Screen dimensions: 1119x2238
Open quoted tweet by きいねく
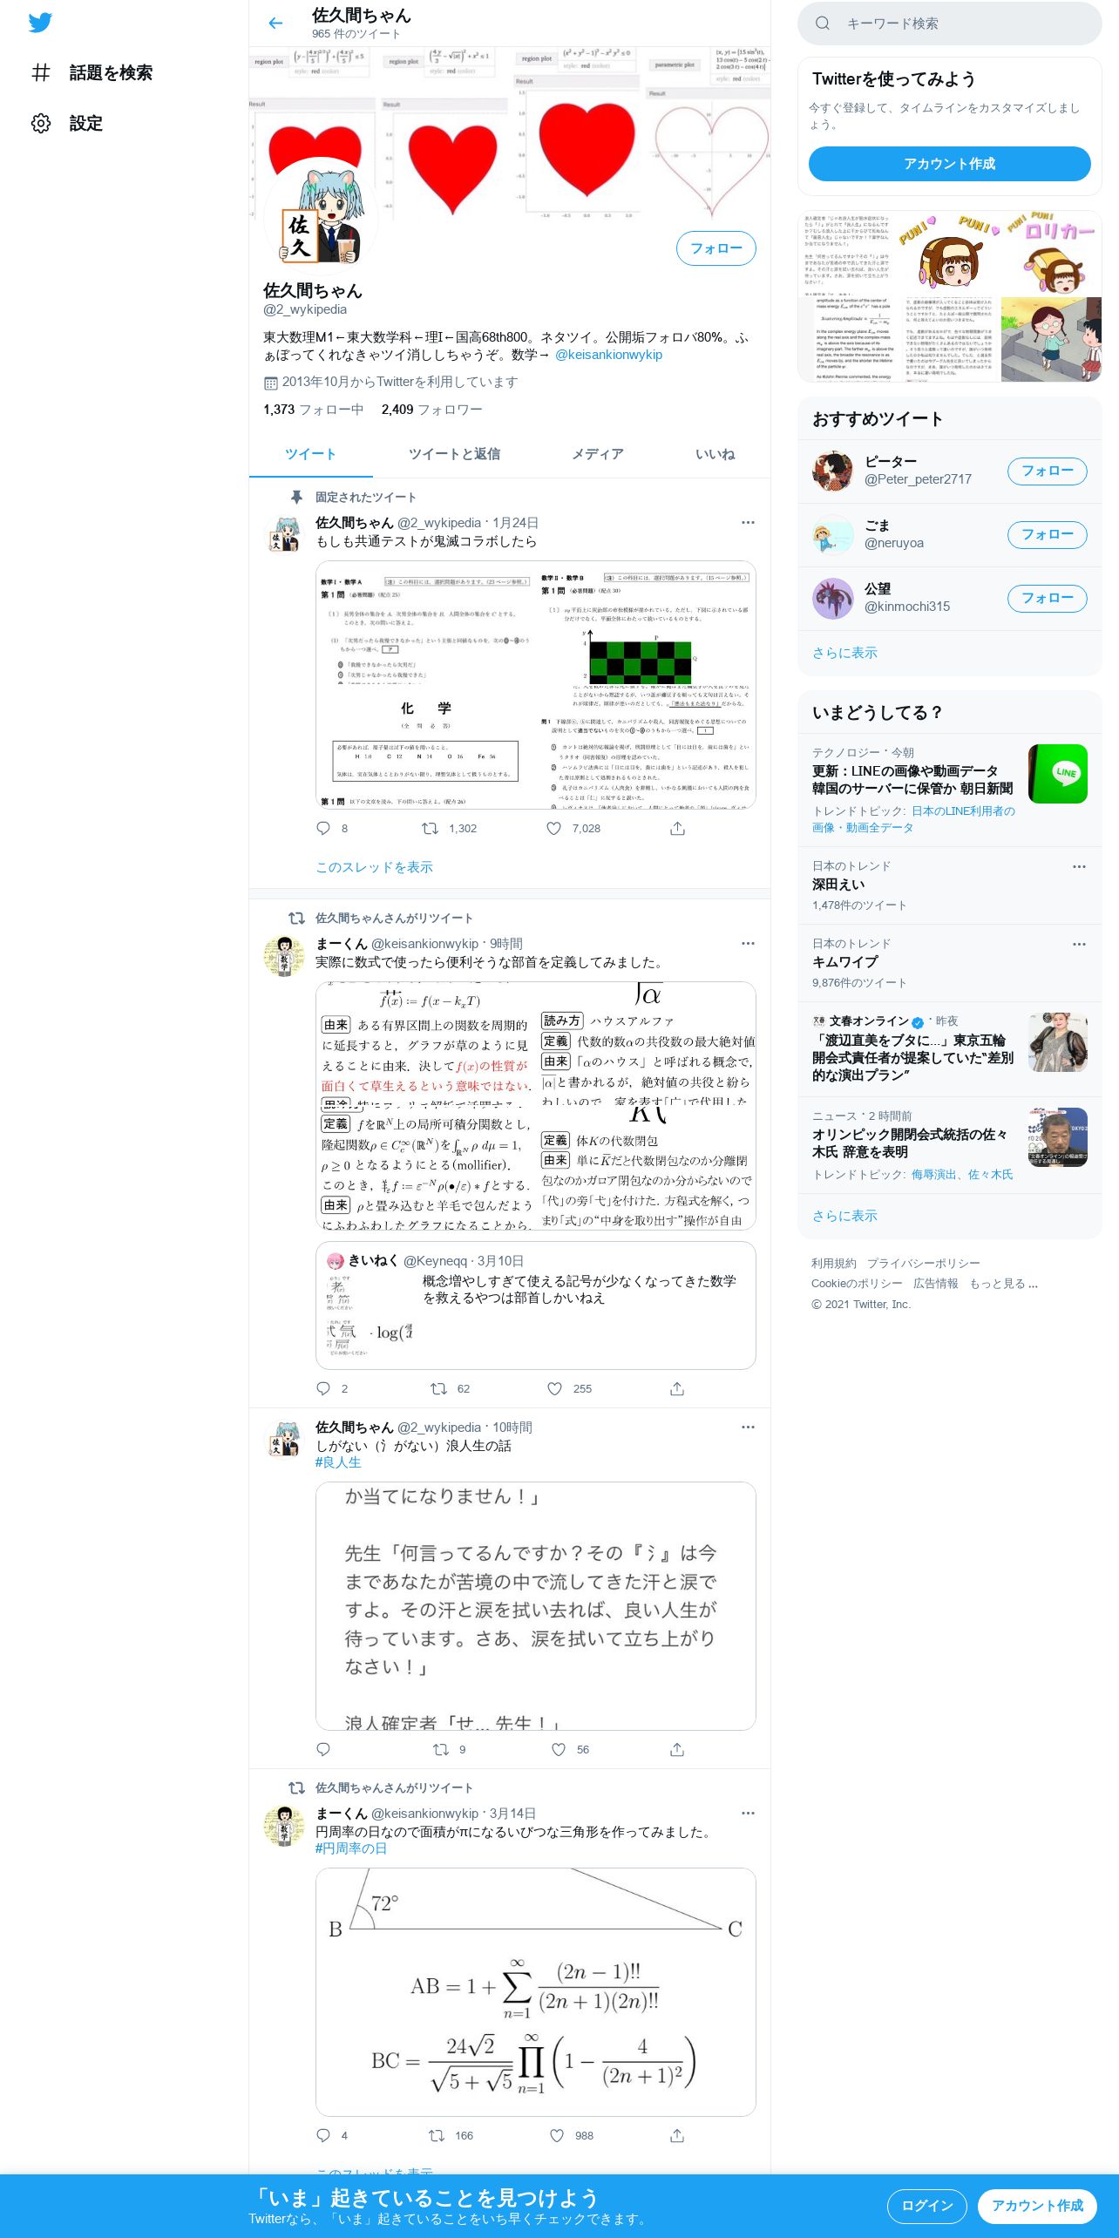536,1305
